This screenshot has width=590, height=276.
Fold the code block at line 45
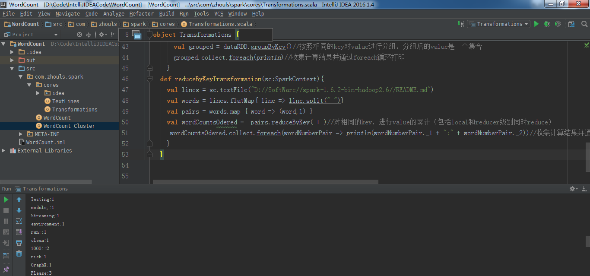coord(149,68)
